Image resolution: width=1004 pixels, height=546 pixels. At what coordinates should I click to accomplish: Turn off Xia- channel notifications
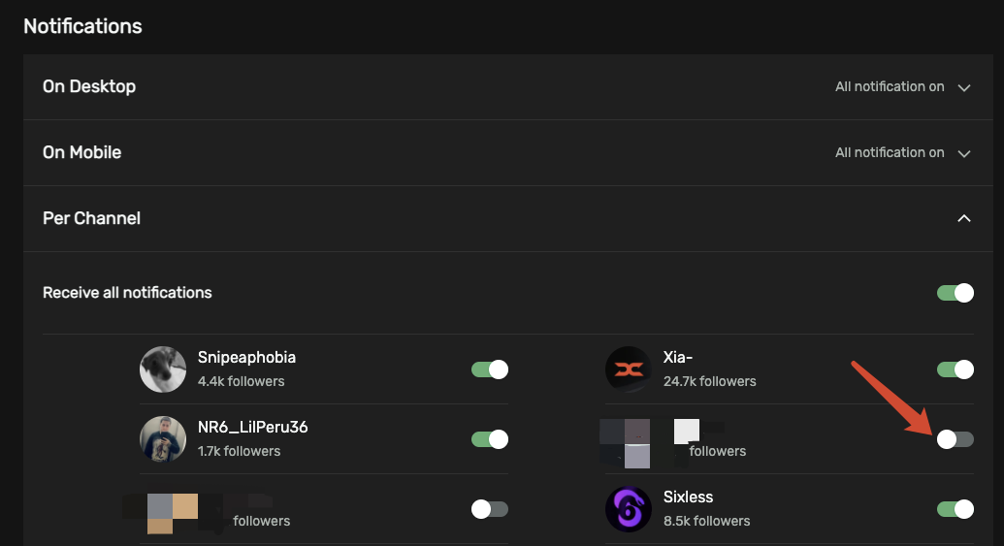(x=955, y=369)
